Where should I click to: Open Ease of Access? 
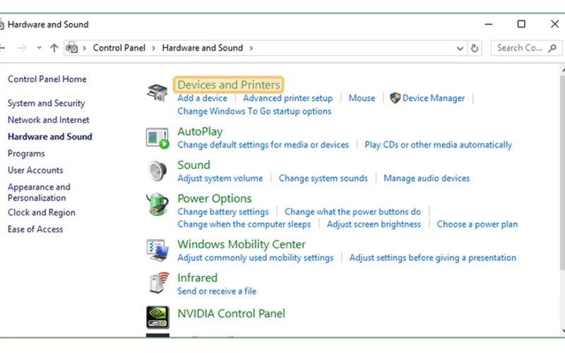[35, 229]
